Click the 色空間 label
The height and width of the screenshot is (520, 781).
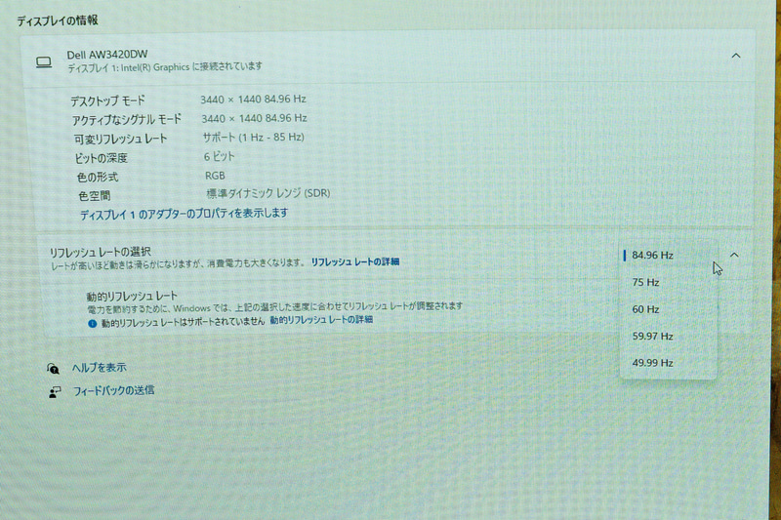94,196
